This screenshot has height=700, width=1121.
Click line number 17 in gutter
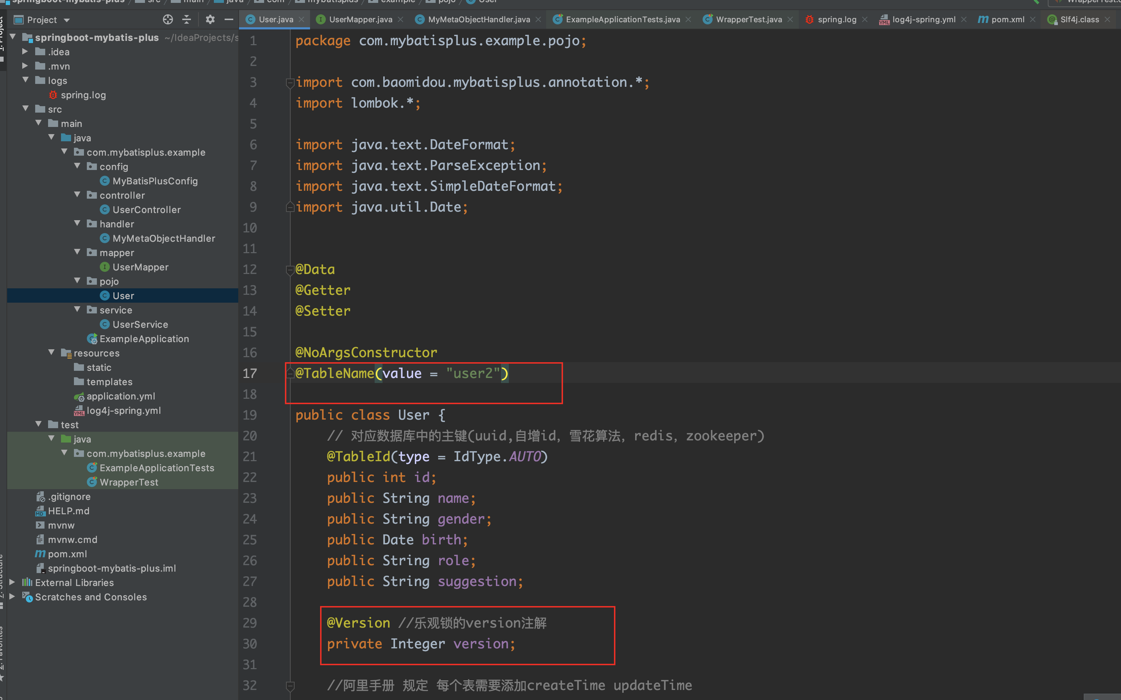pos(250,374)
